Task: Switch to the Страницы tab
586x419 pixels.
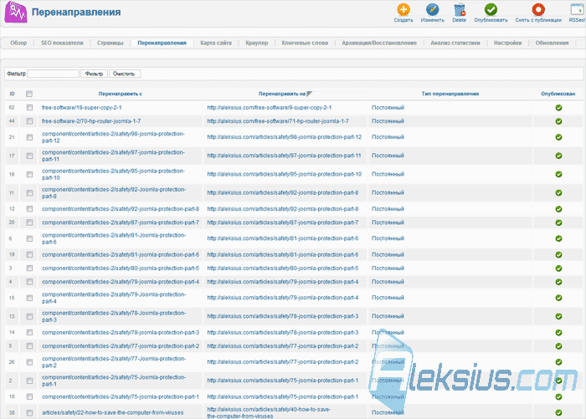Action: point(110,43)
